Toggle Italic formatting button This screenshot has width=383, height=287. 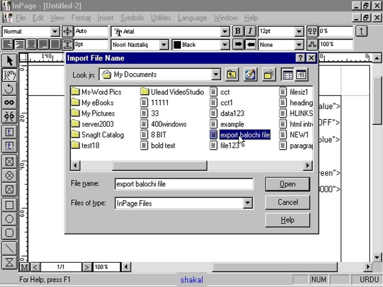point(250,31)
